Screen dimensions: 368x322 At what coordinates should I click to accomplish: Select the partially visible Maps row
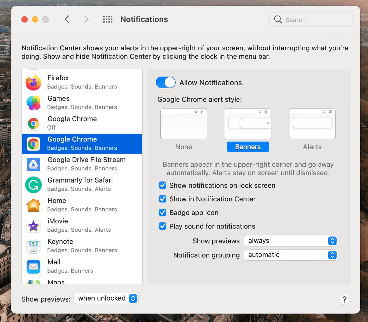click(82, 281)
